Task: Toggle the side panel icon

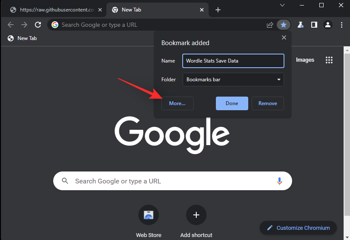Action: pos(314,25)
